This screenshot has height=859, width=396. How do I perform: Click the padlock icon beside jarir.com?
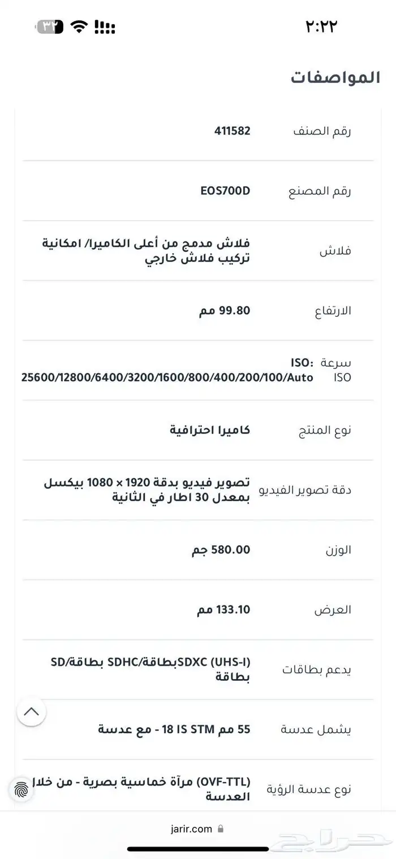click(x=221, y=829)
